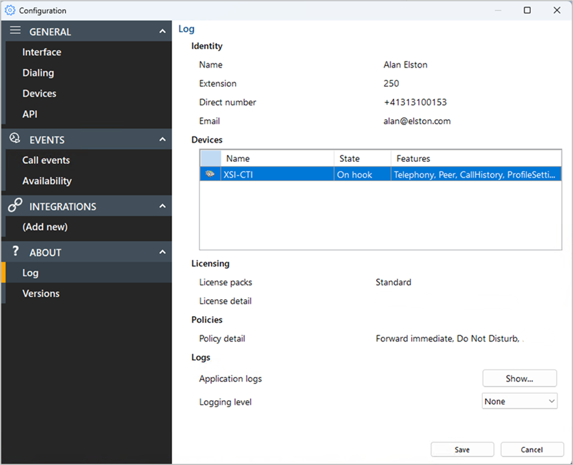This screenshot has height=465, width=573.
Task: Collapse the ABOUT section
Action: 162,252
